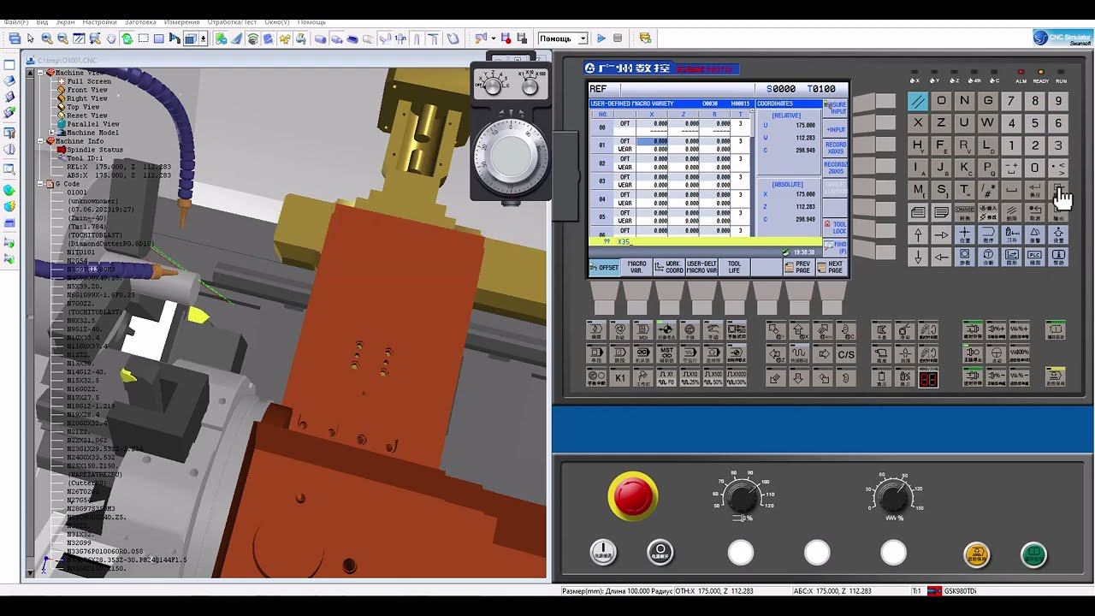Click the PLC key on keypad
This screenshot has height=616, width=1095.
(1035, 256)
